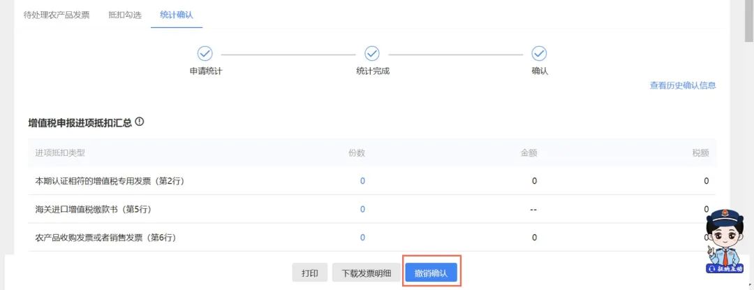This screenshot has width=754, height=290.
Task: Click the 申请统计 step checkmark circle
Action: [205, 54]
